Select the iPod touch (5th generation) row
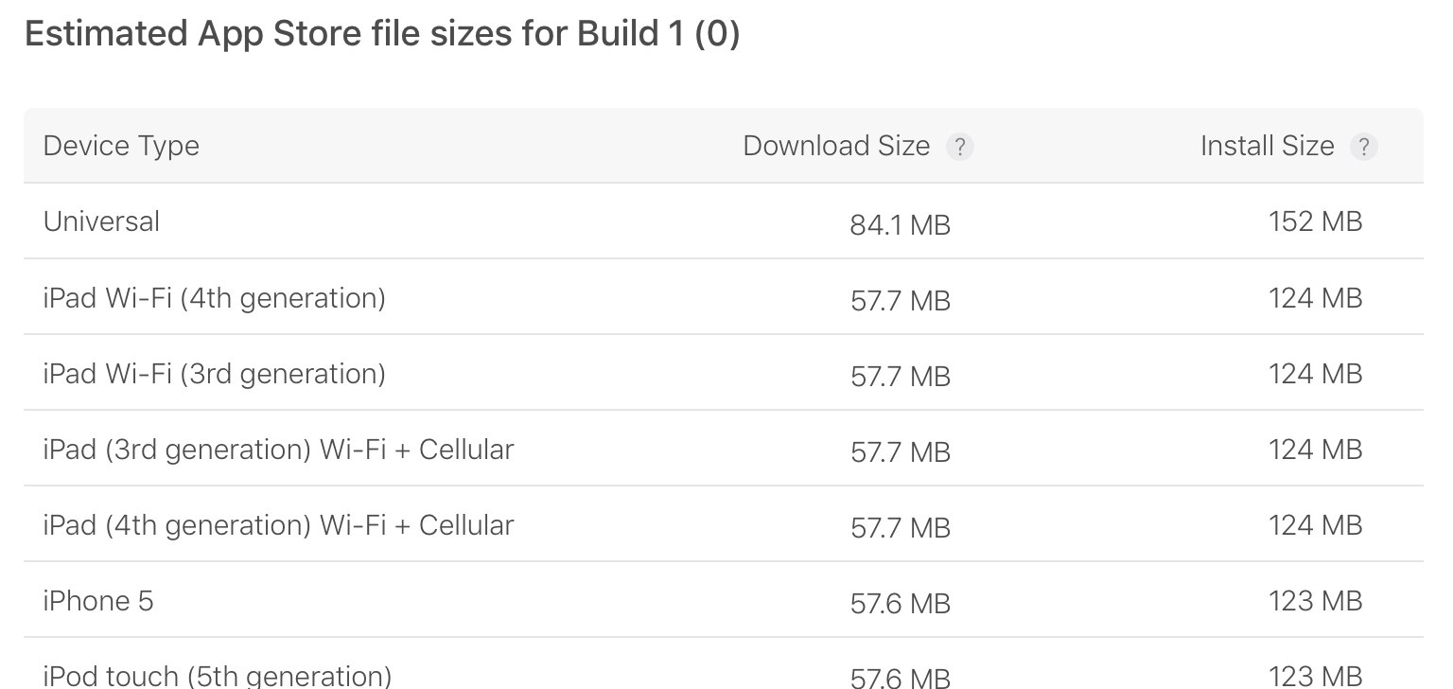The height and width of the screenshot is (689, 1453). coord(217,676)
